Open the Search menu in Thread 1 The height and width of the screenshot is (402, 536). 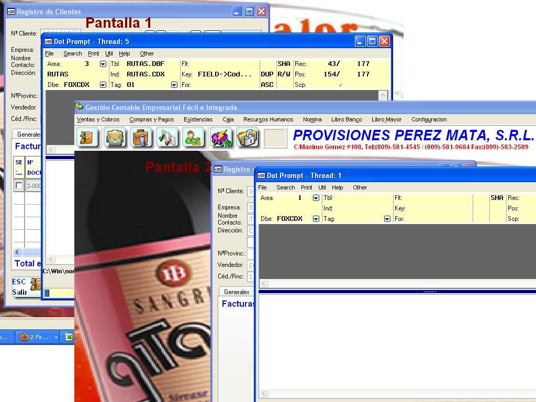(285, 187)
